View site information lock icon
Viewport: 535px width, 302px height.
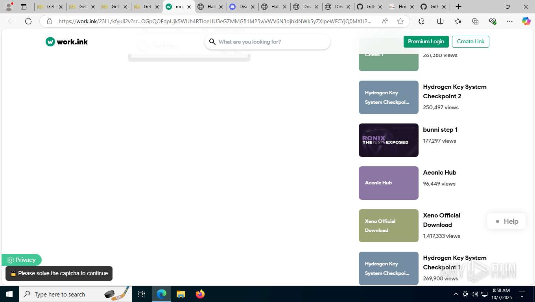point(50,21)
